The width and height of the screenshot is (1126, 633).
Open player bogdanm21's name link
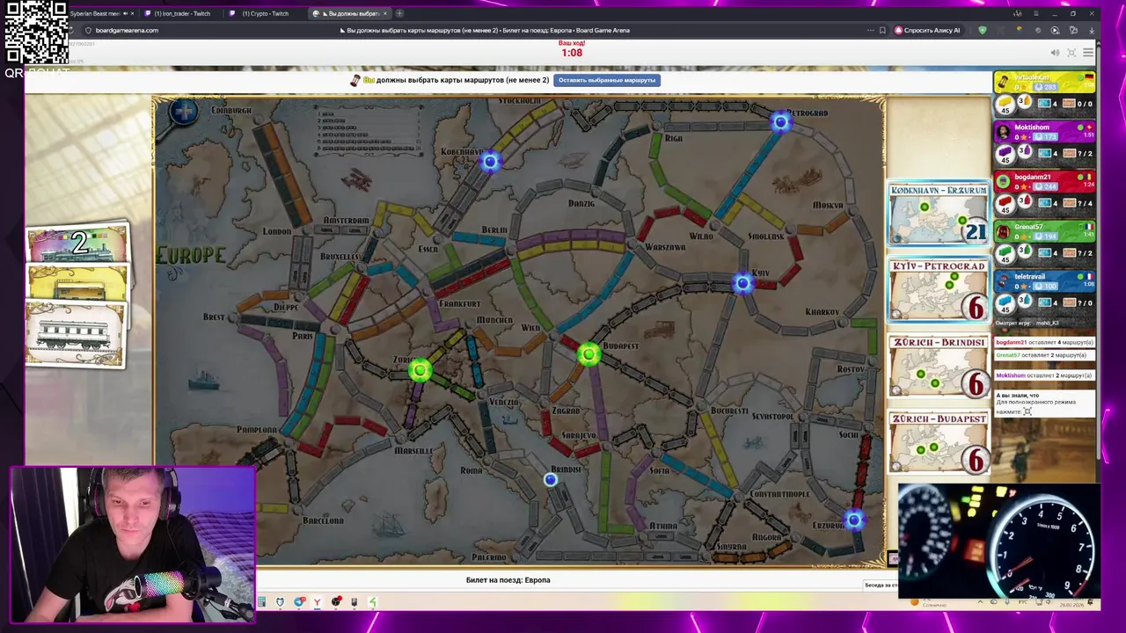pyautogui.click(x=1033, y=177)
